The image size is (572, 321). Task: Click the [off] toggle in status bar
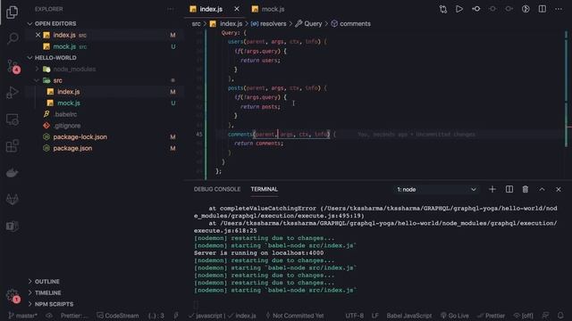tap(524, 316)
